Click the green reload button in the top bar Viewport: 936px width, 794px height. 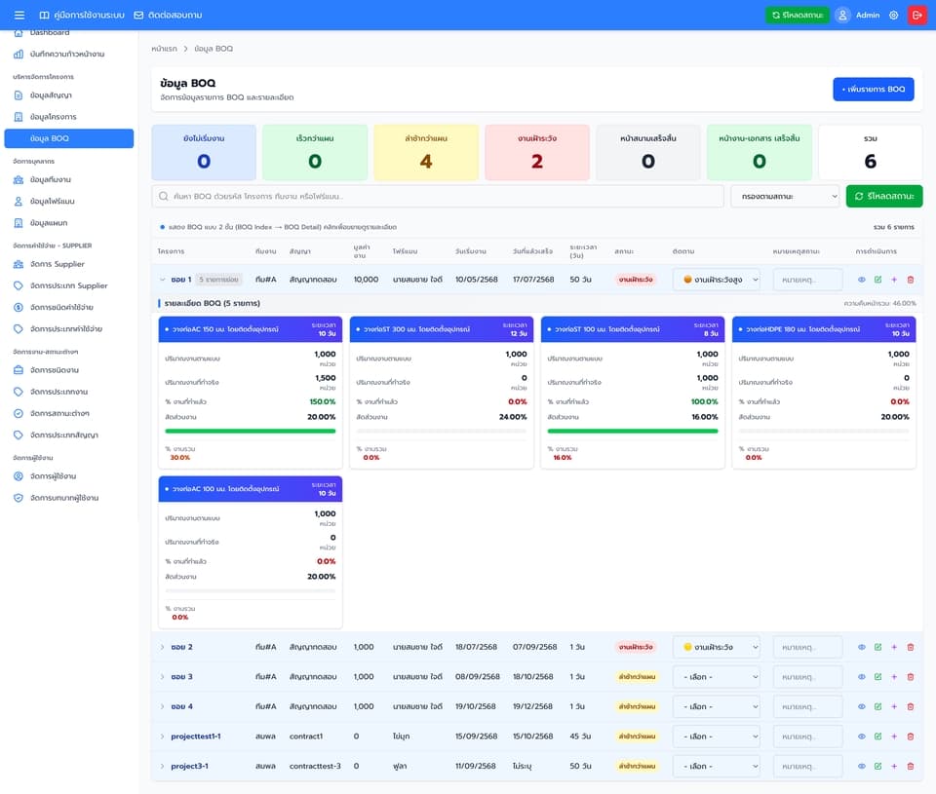(x=798, y=15)
